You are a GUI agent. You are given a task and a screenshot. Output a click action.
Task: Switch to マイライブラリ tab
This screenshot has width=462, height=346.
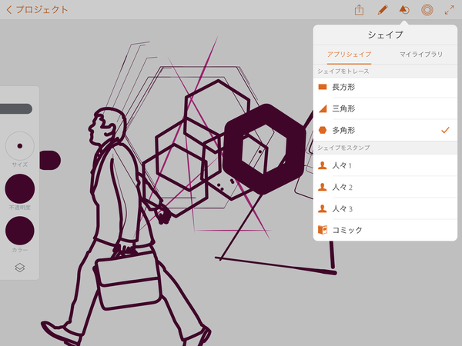click(421, 55)
